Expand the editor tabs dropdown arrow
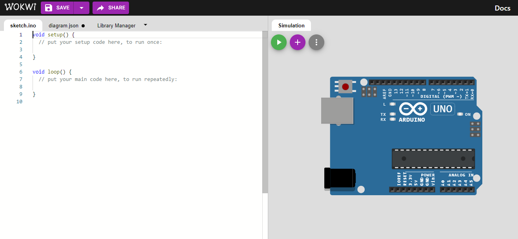 pyautogui.click(x=145, y=25)
